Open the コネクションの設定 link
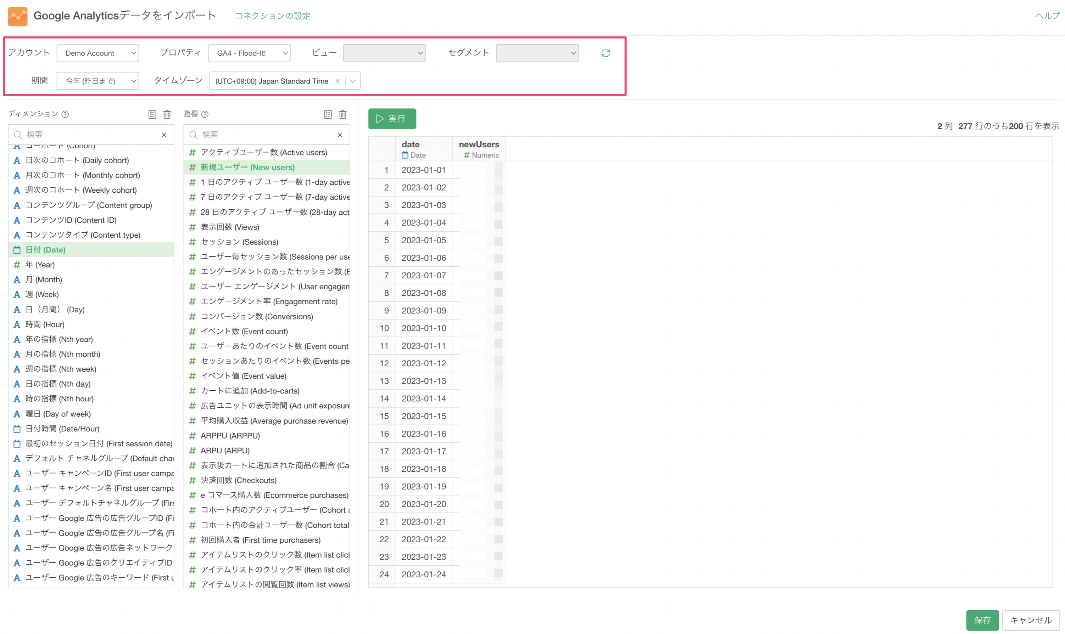 click(x=273, y=16)
